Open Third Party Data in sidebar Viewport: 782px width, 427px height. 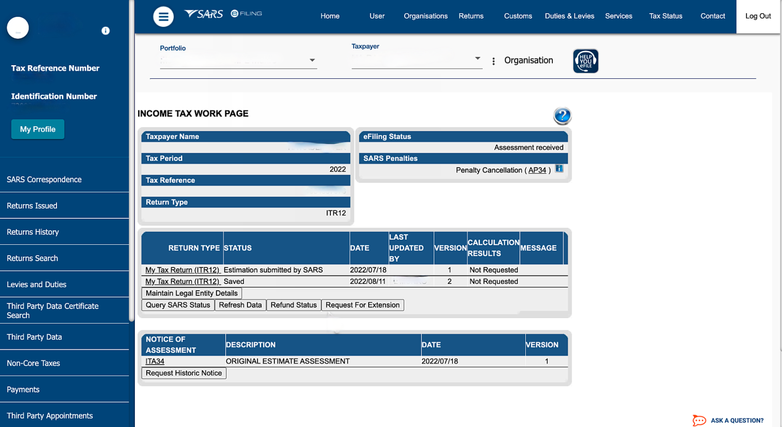[x=65, y=337]
